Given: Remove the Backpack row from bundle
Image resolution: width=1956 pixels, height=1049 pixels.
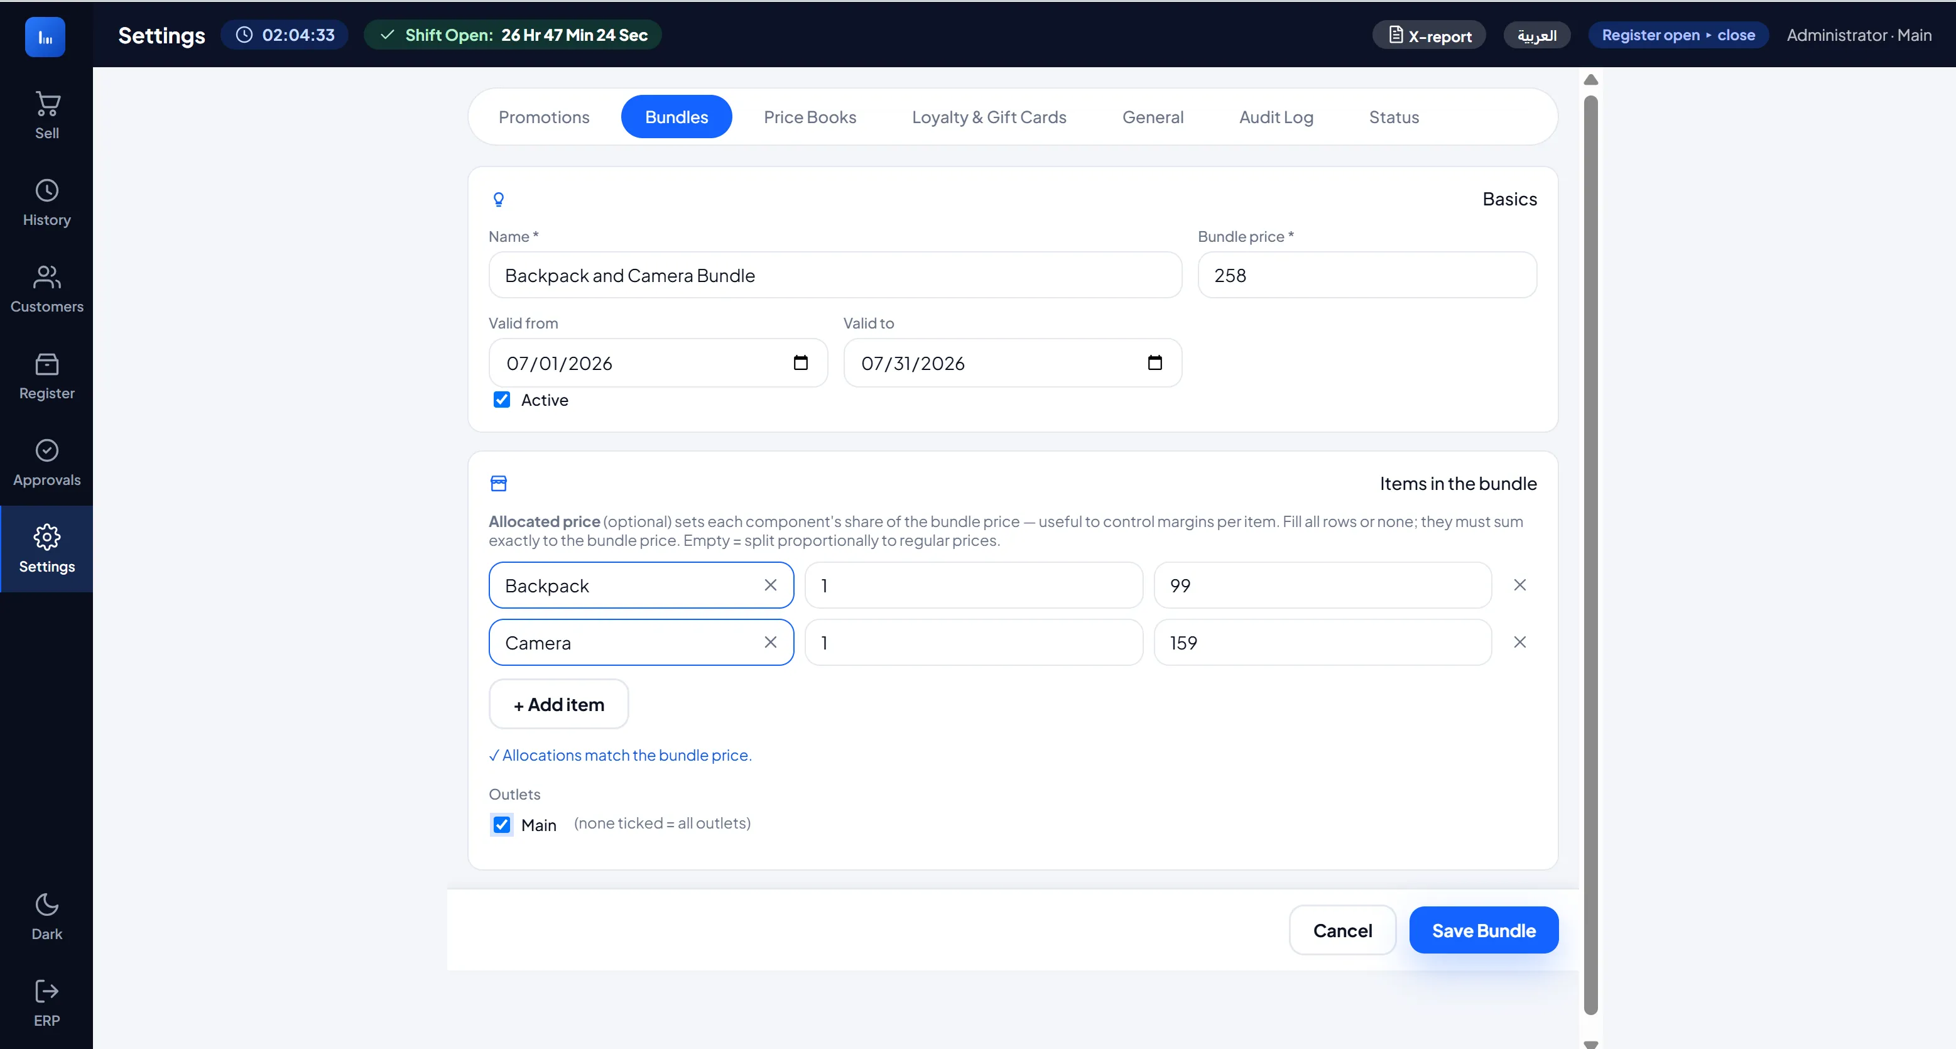Looking at the screenshot, I should [1519, 585].
